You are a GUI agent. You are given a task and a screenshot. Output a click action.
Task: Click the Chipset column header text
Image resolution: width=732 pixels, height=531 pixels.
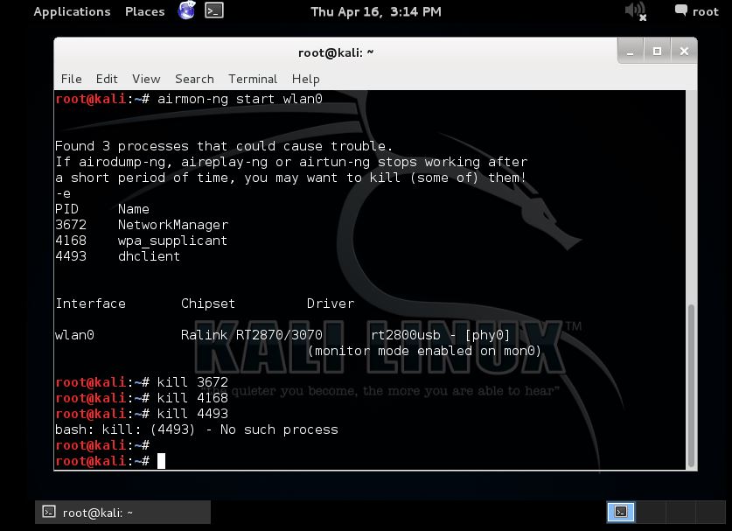pyautogui.click(x=208, y=304)
